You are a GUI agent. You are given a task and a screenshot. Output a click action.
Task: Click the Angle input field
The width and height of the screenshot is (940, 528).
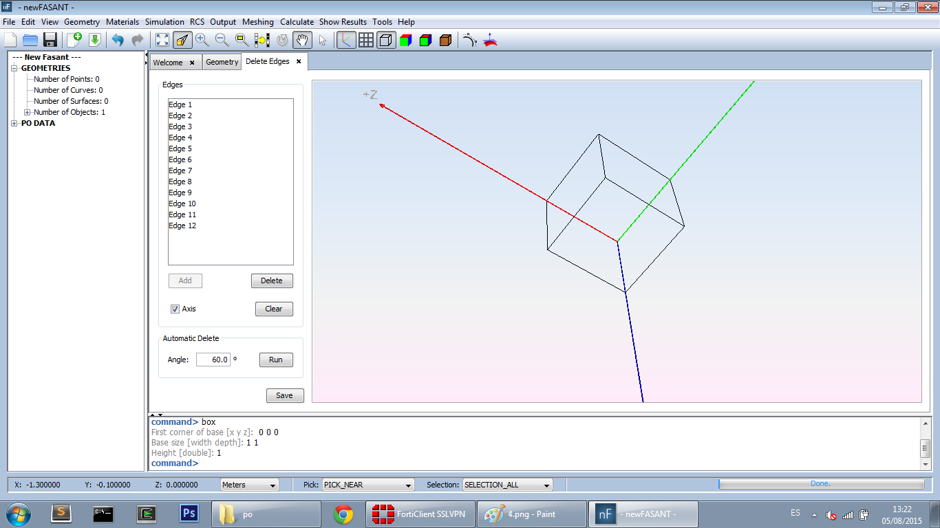click(x=213, y=360)
